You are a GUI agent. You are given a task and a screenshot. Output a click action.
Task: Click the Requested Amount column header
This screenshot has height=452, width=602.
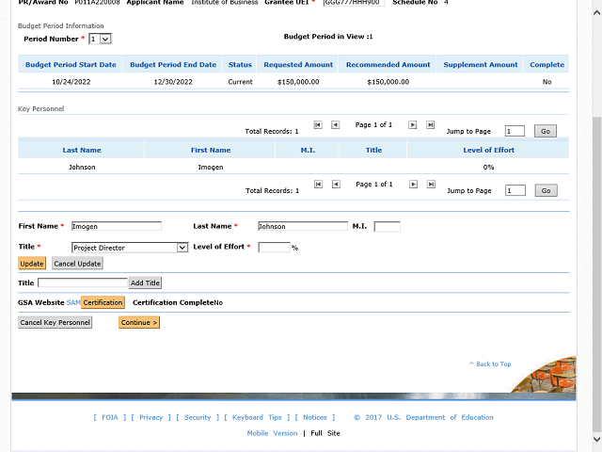click(298, 65)
